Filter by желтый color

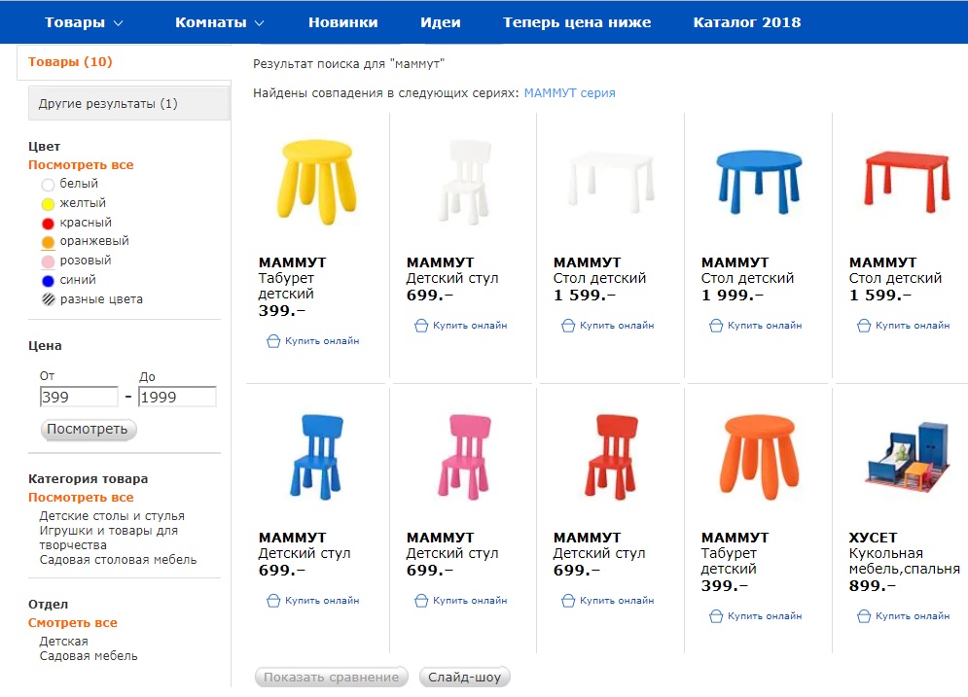tap(48, 203)
